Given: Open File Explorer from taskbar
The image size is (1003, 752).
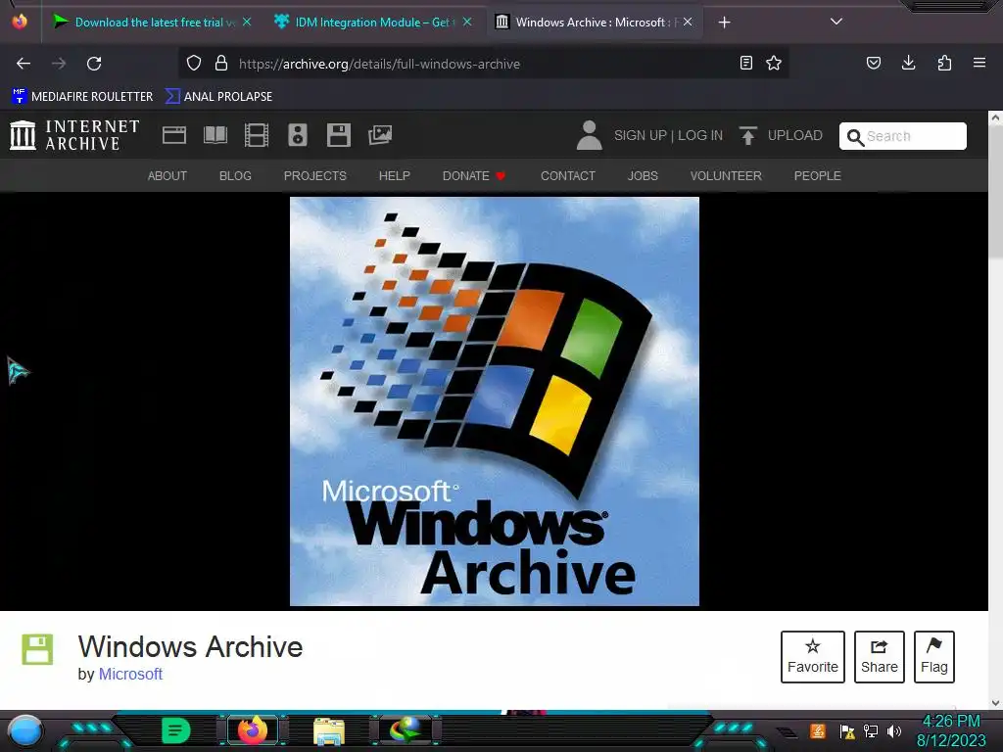Looking at the screenshot, I should [x=329, y=730].
